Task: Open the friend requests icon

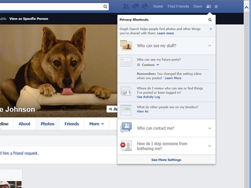Action: pyautogui.click(x=126, y=6)
